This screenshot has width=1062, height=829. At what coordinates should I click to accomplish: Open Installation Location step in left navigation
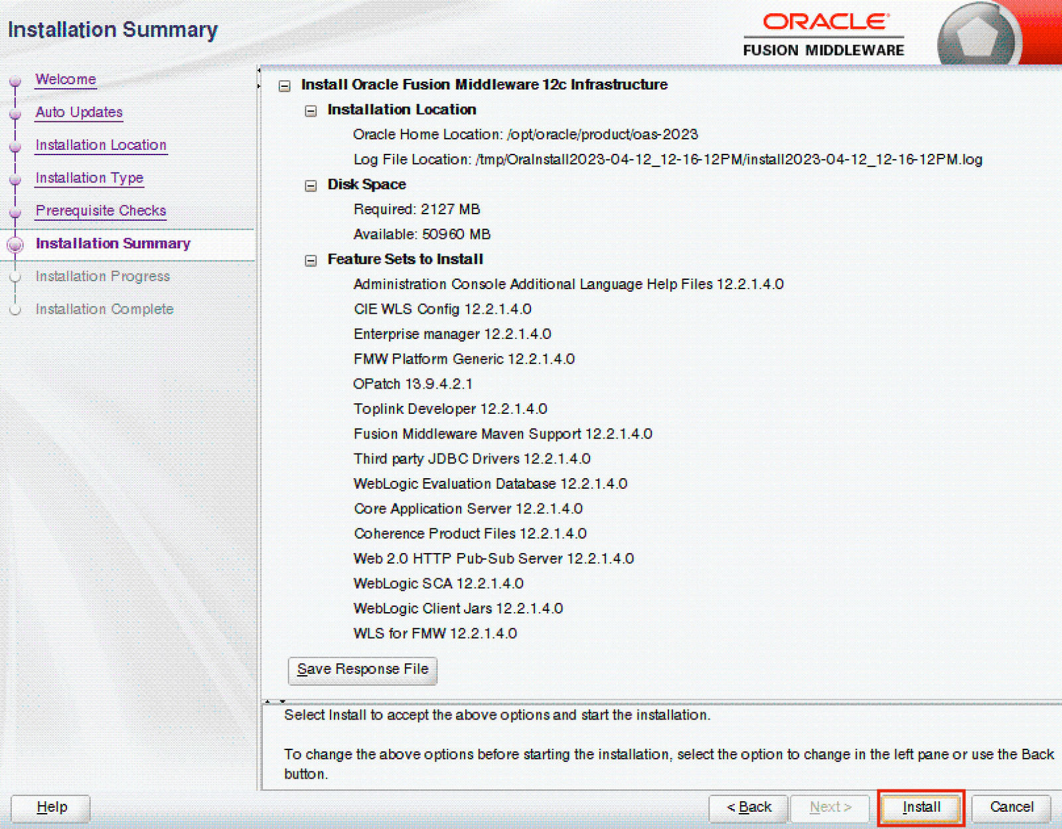[x=101, y=145]
